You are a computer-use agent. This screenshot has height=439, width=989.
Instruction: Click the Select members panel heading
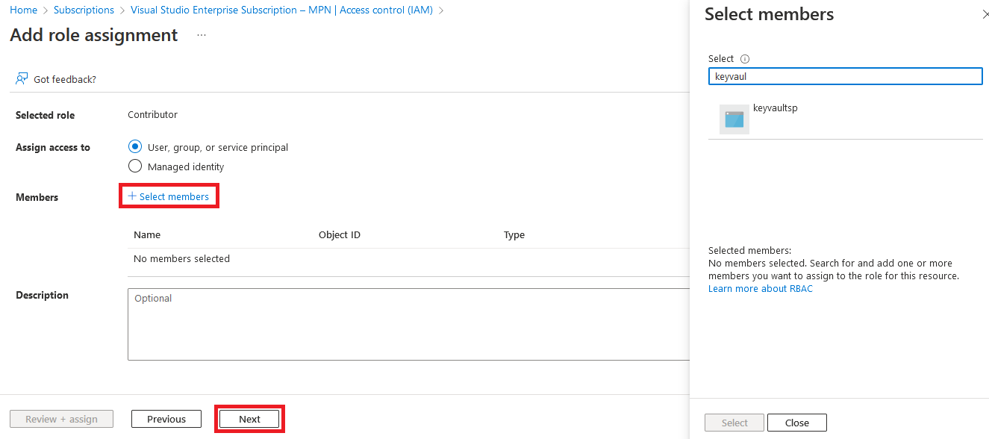coord(770,14)
